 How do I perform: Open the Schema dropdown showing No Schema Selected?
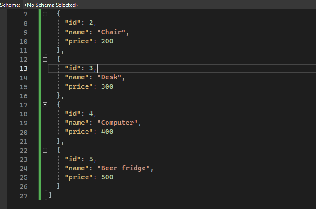[x=169, y=5]
